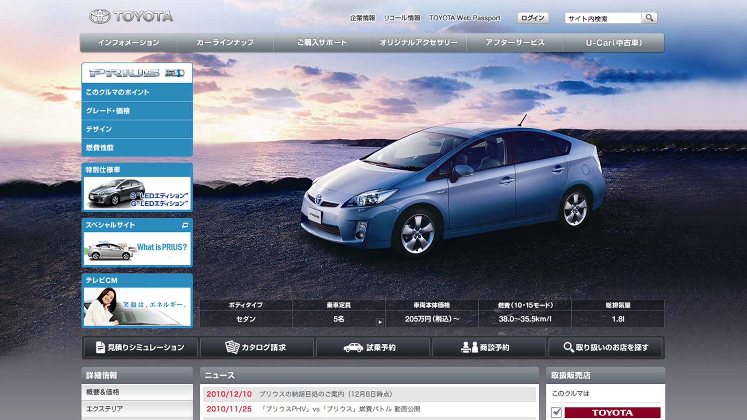Screen dimensions: 747x420
Task: Open the U-Car(中古車) menu
Action: 614,43
